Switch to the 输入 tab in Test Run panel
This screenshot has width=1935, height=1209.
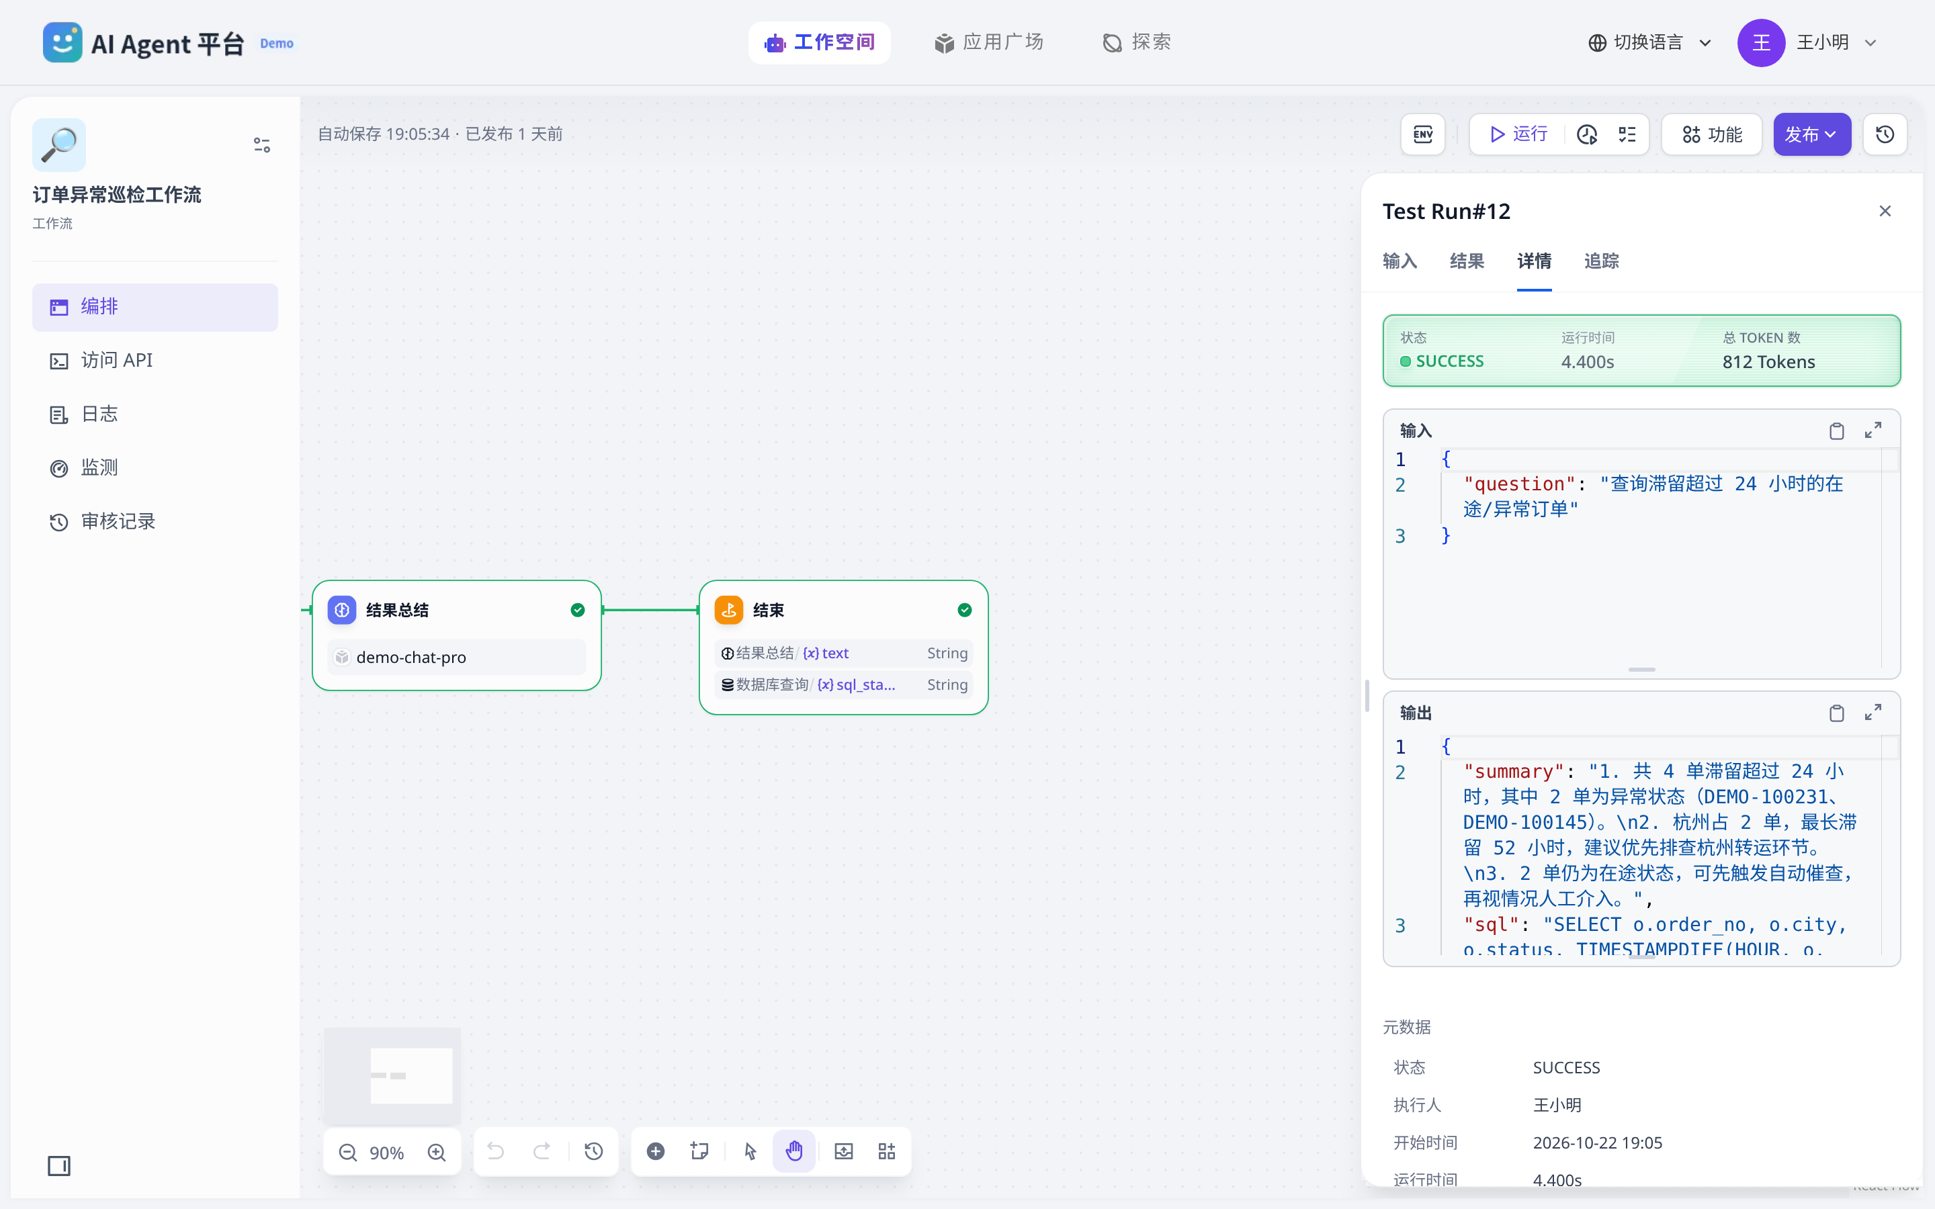coord(1400,261)
